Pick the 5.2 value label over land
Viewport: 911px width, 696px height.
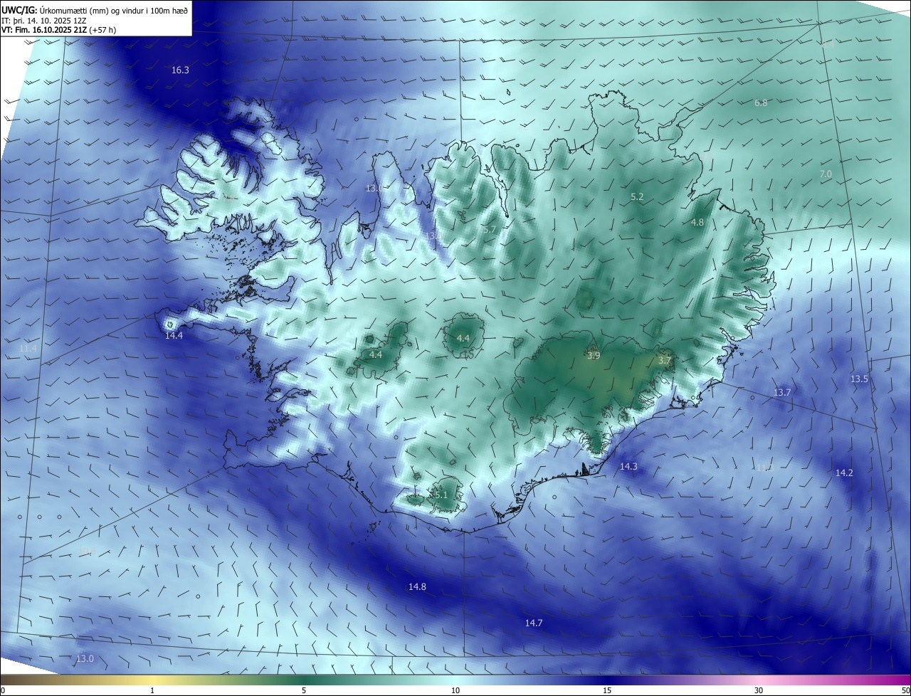[x=637, y=197]
